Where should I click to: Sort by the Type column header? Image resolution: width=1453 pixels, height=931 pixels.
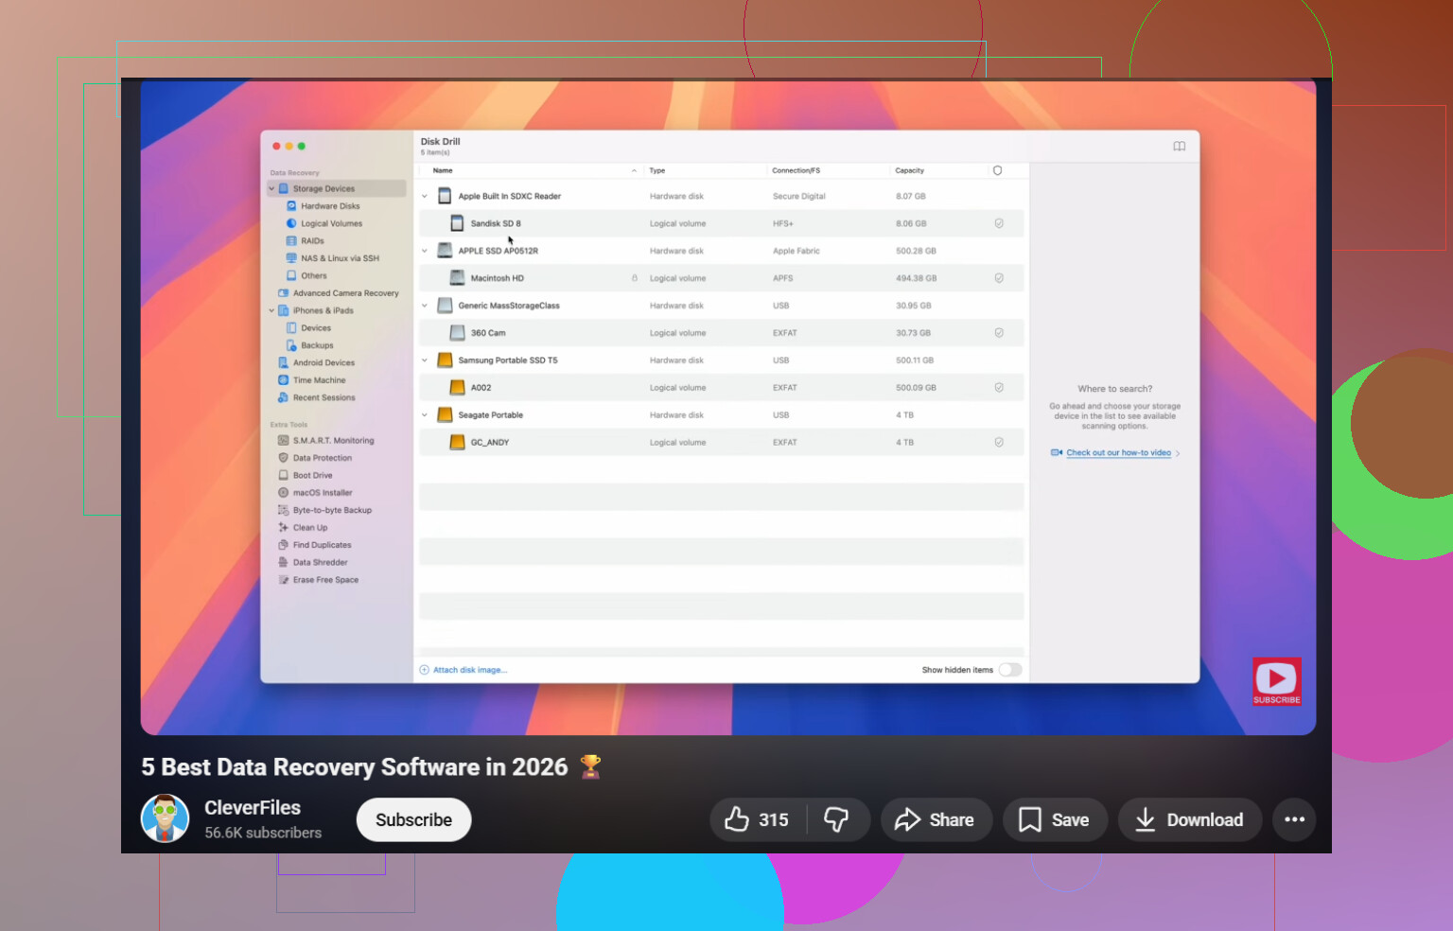coord(657,171)
